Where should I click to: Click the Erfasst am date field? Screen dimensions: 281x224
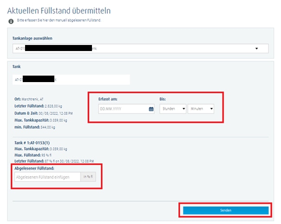126,109
